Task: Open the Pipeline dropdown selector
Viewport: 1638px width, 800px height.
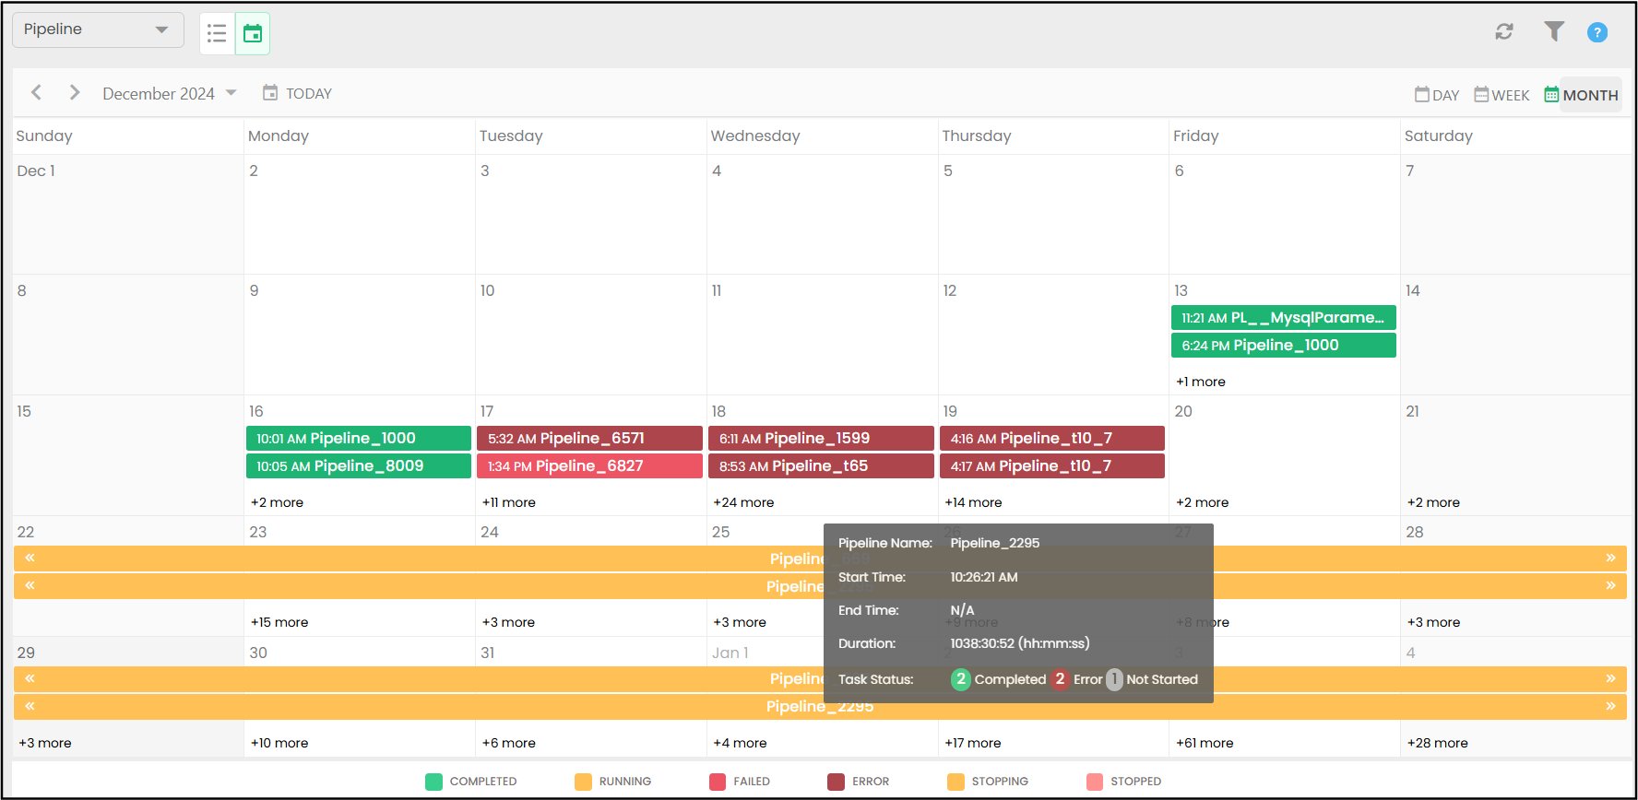Action: [97, 29]
